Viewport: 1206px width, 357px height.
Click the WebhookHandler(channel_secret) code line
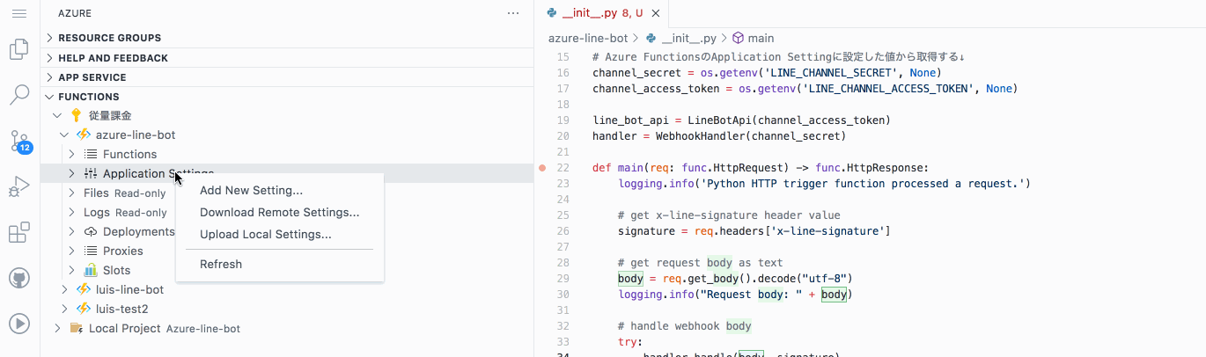[x=719, y=136]
